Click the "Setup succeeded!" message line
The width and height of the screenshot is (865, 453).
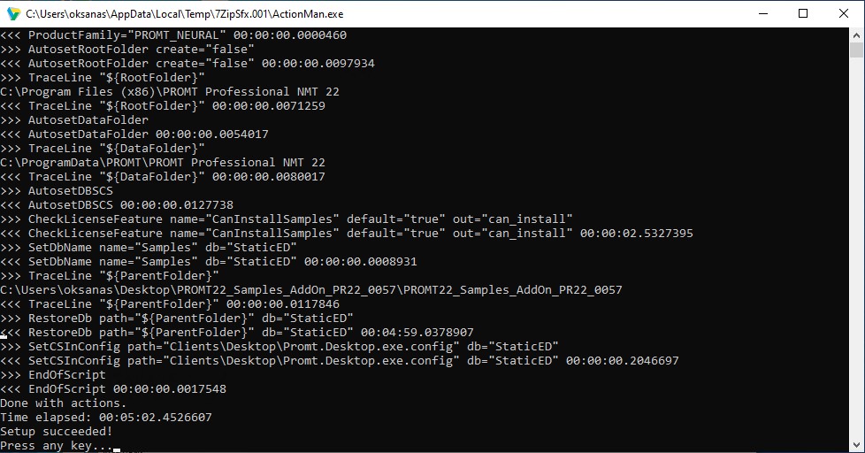tap(57, 432)
